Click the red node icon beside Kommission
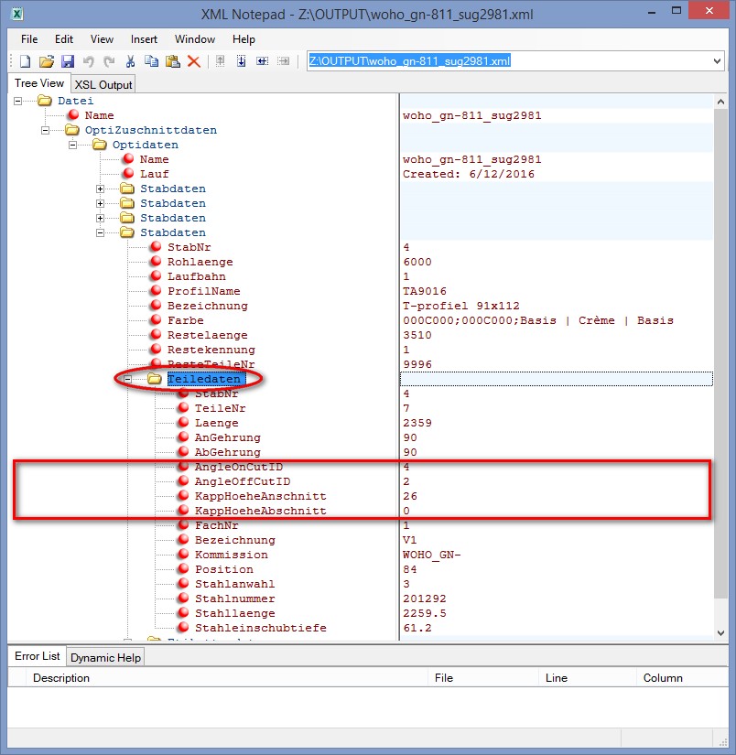This screenshot has height=755, width=736. [183, 555]
